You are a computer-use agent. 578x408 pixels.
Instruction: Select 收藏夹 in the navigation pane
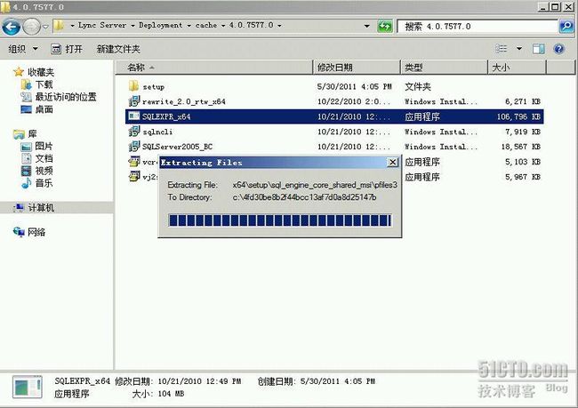41,72
